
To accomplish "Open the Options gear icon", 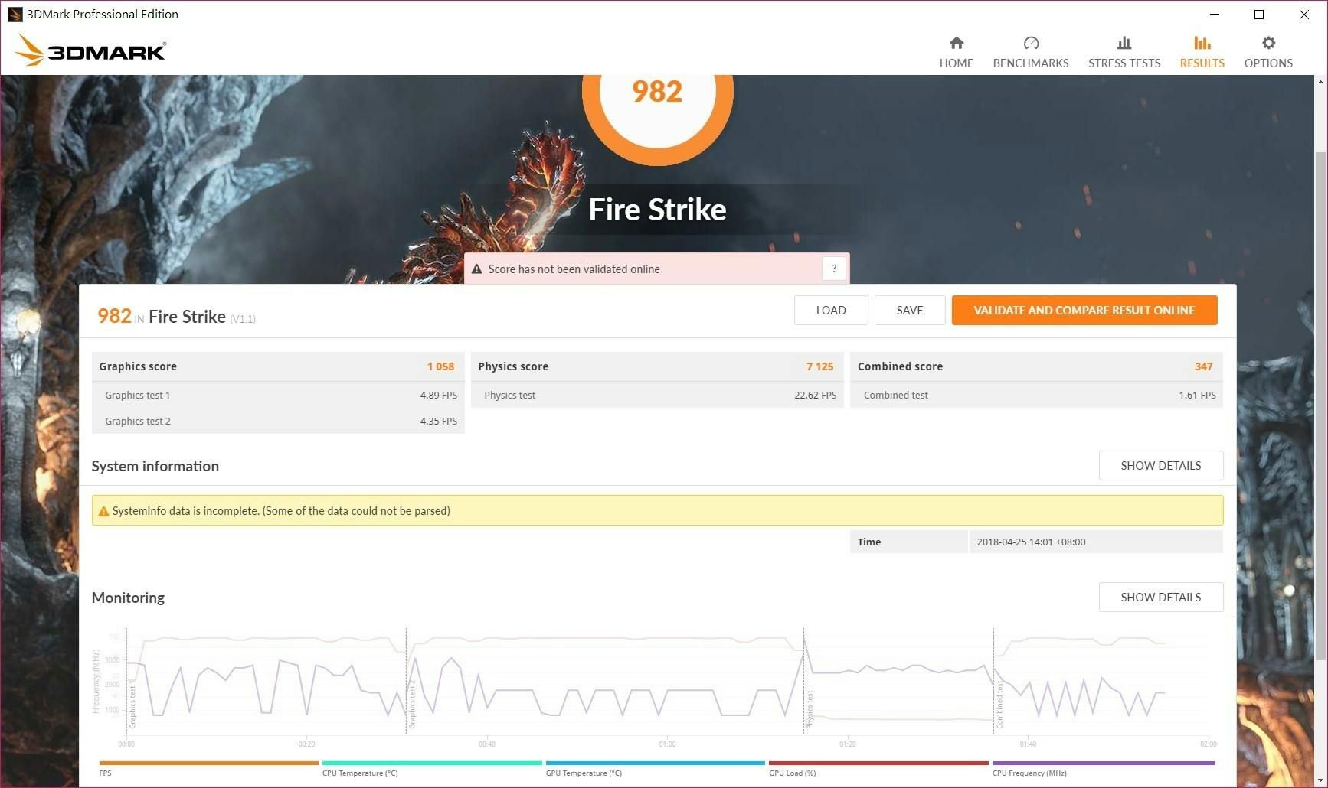I will [x=1268, y=44].
